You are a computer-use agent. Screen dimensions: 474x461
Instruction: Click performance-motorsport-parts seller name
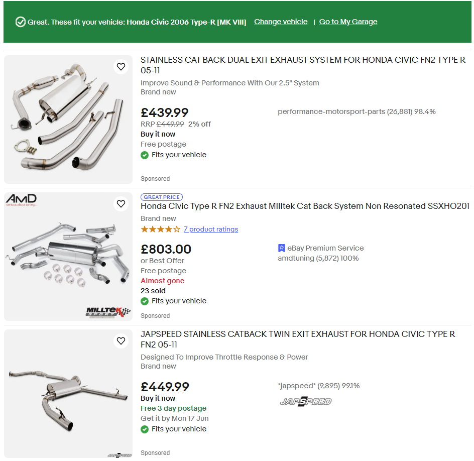(x=331, y=111)
